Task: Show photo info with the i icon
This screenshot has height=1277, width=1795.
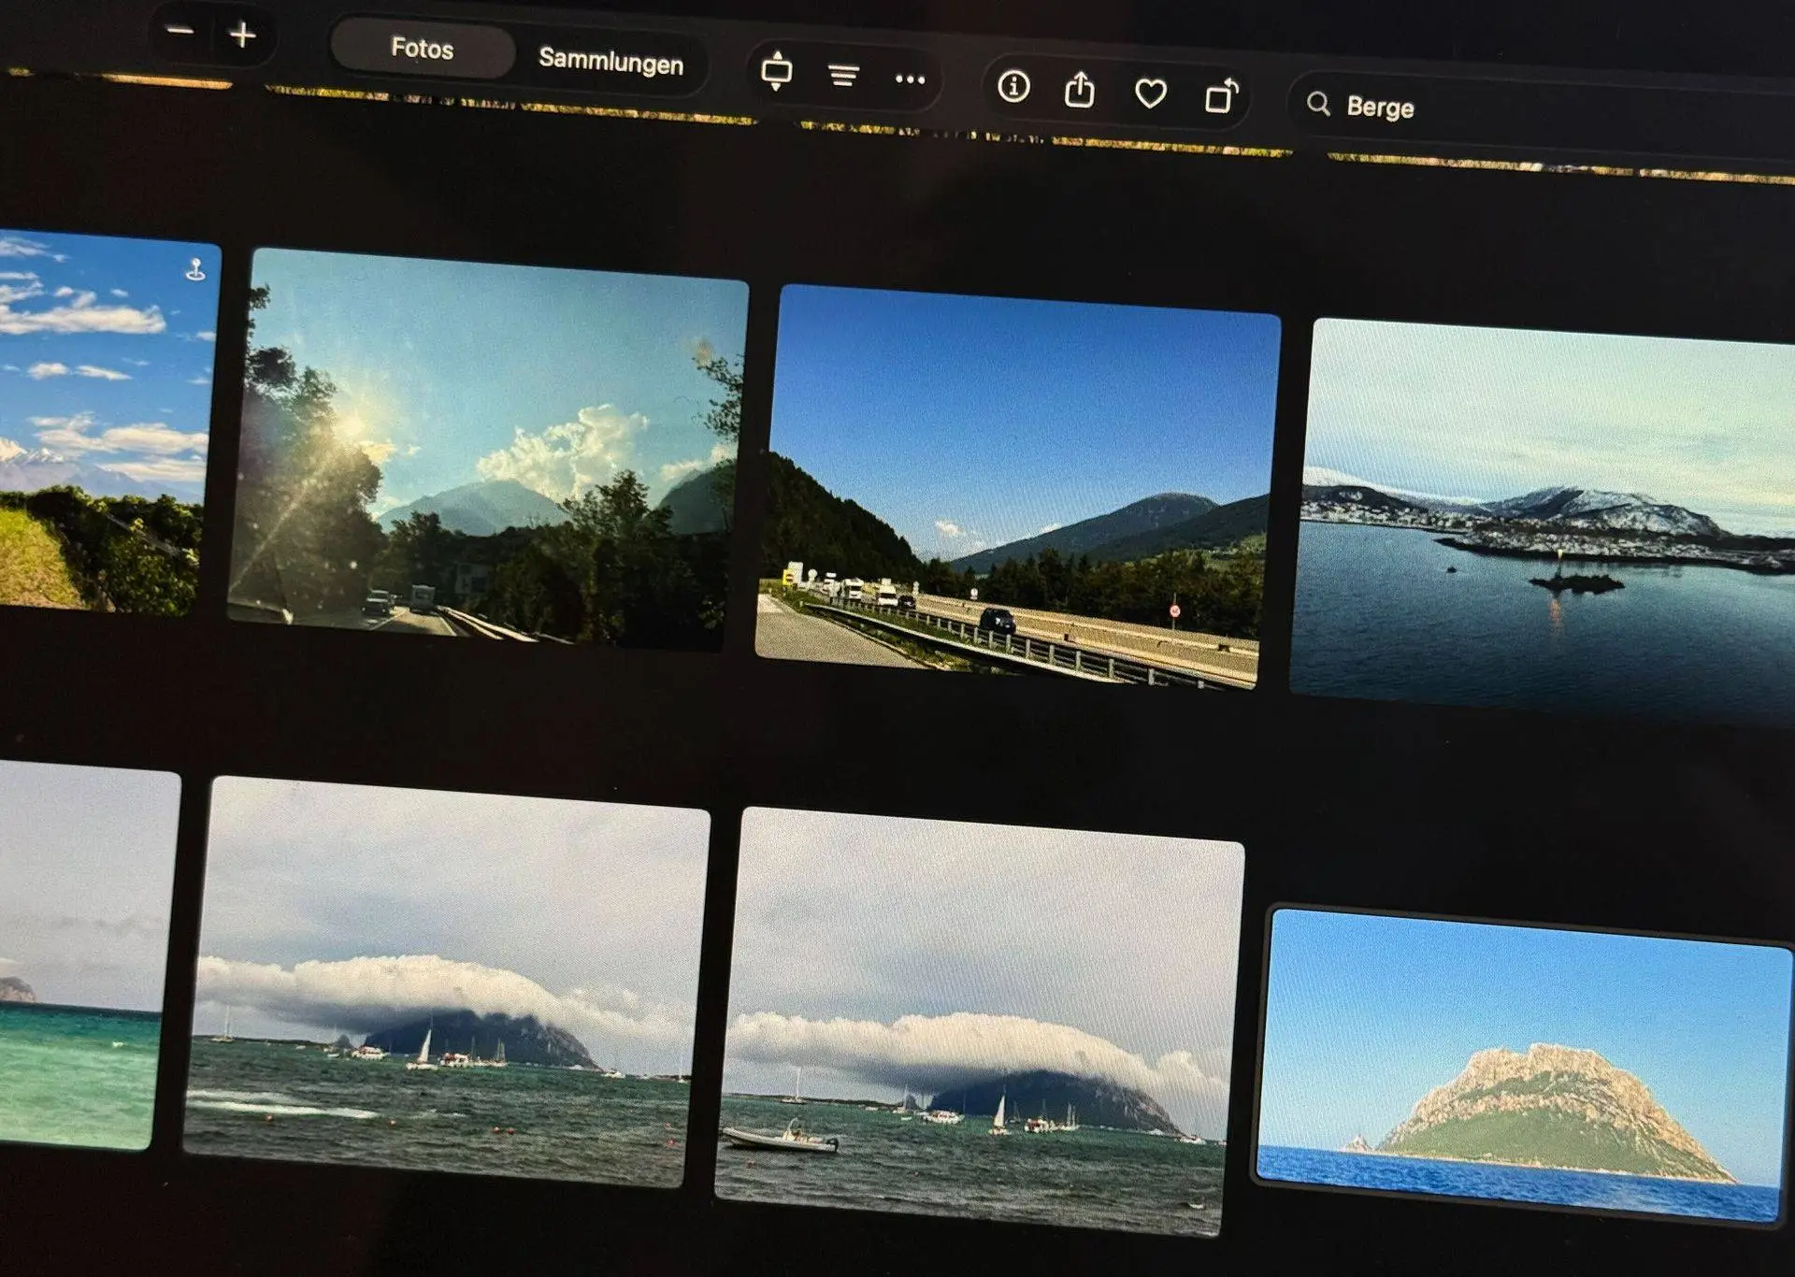Action: [x=1013, y=87]
